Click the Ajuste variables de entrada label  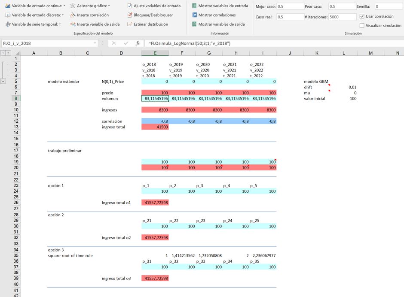coord(157,6)
